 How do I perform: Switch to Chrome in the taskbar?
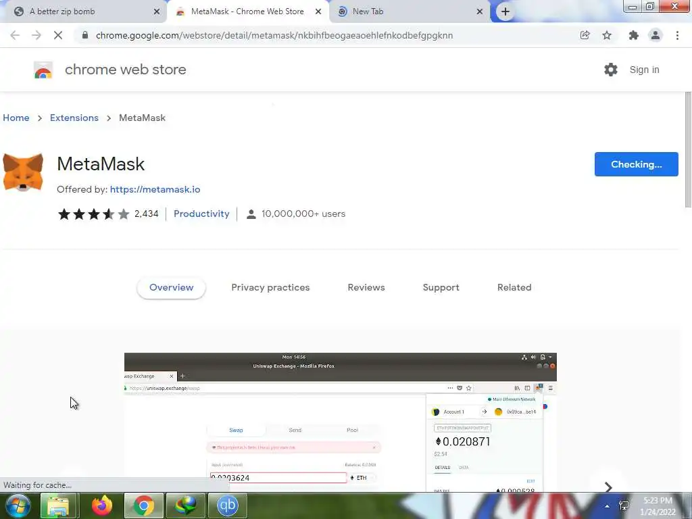click(143, 505)
